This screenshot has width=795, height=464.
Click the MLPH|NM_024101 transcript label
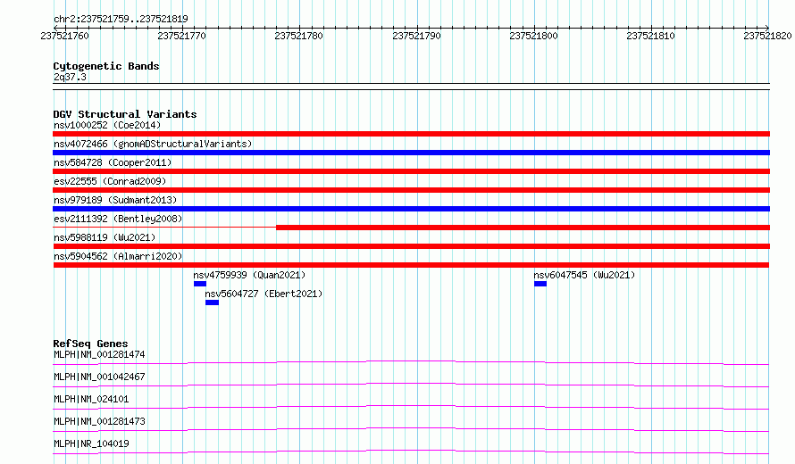91,399
